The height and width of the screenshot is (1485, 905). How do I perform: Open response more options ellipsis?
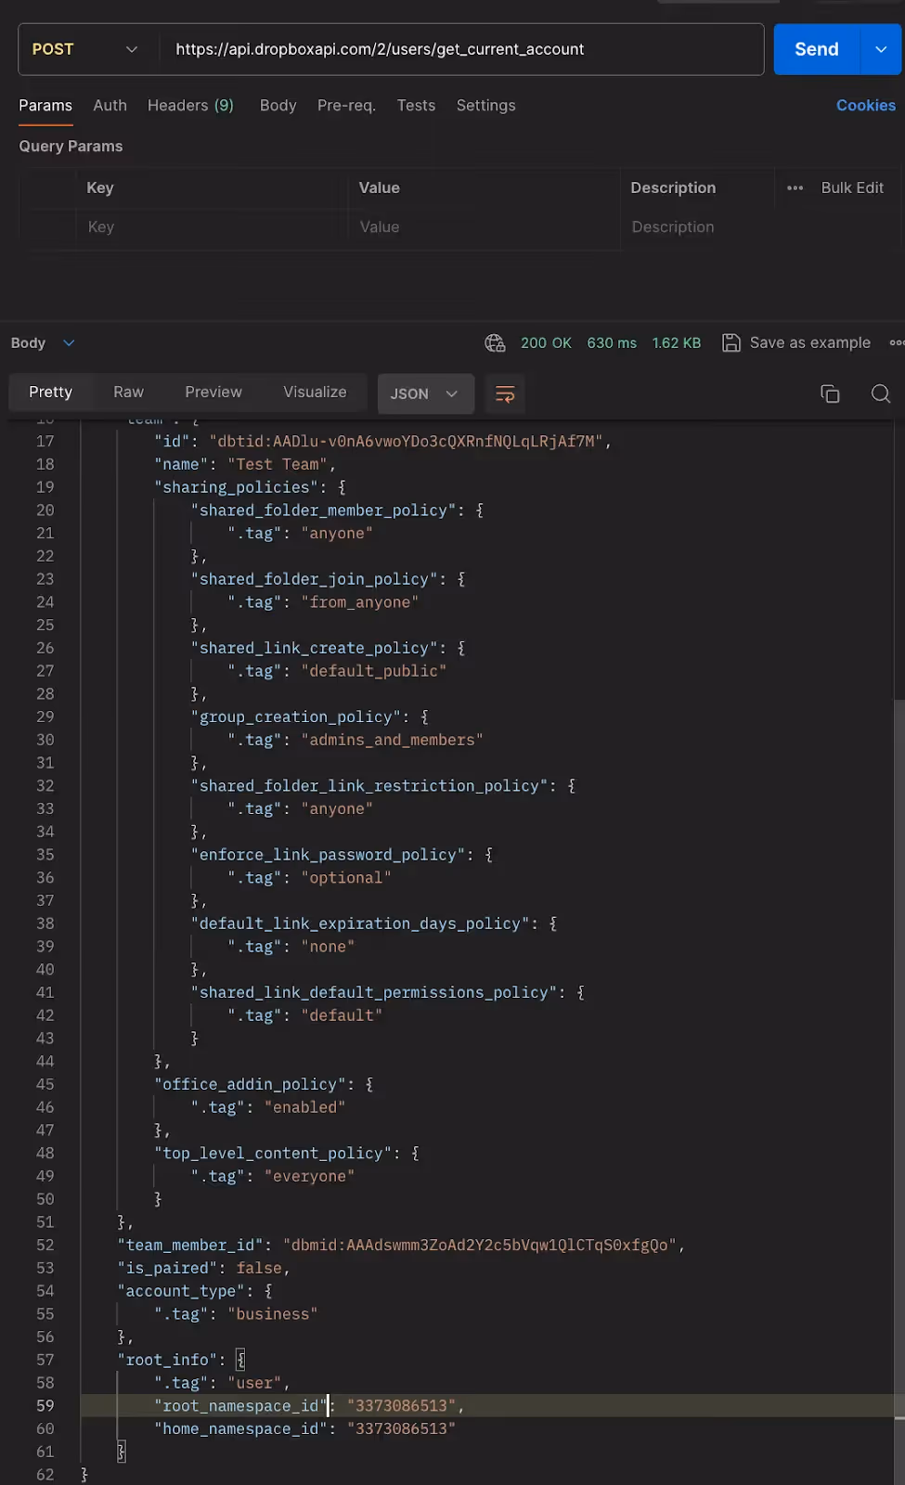[897, 343]
